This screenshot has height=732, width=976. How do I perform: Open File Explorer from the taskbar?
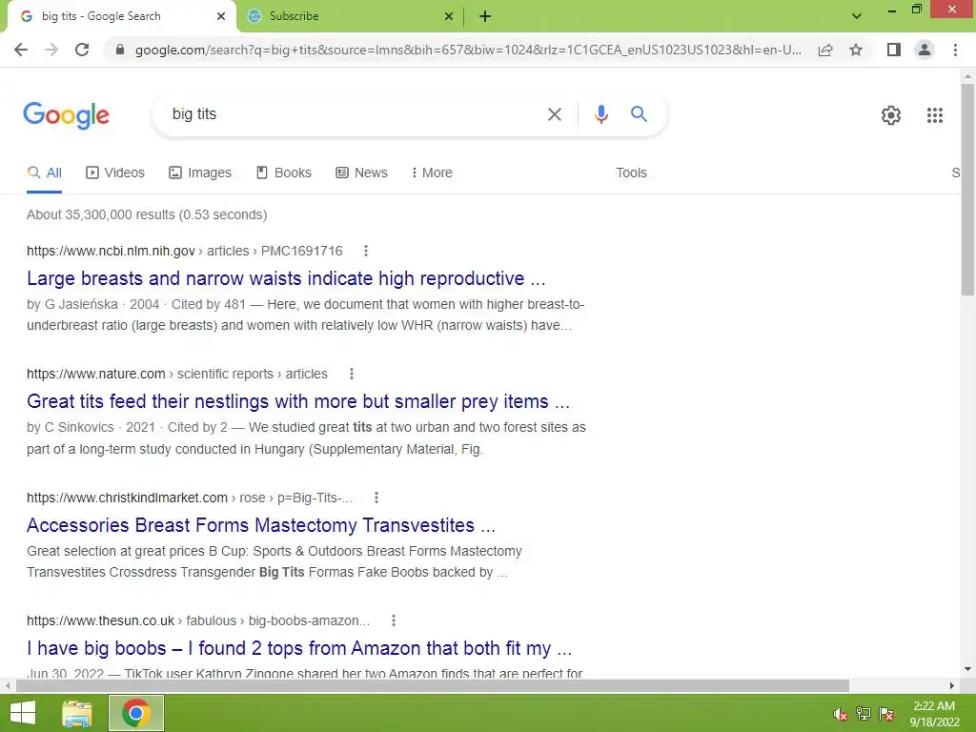click(x=77, y=713)
